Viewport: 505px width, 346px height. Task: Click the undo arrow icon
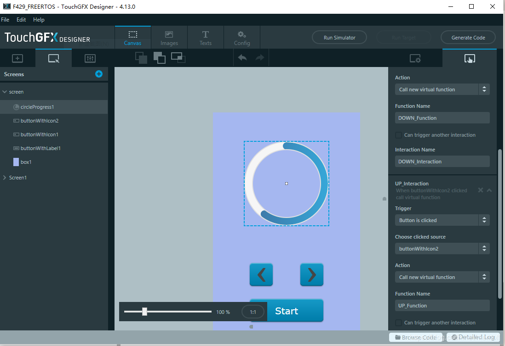(x=242, y=58)
